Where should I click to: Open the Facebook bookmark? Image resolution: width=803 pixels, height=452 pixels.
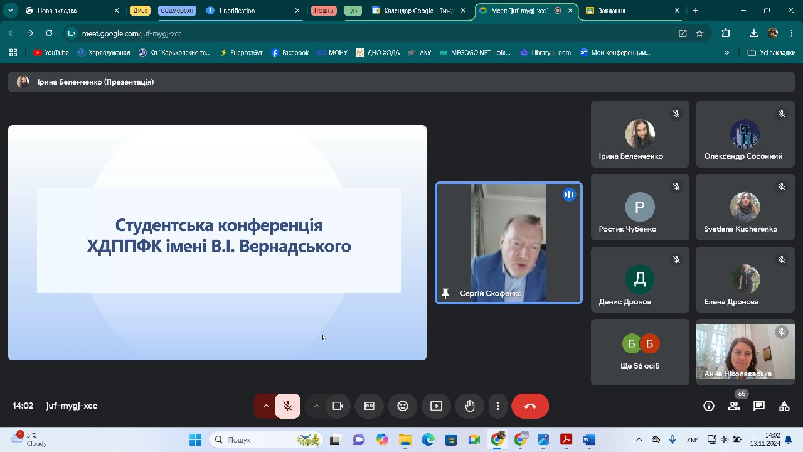pos(290,53)
